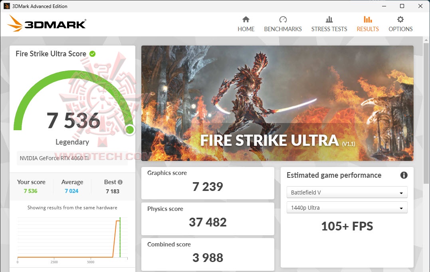Click the Fire Strike Ultra Score heading

coord(51,54)
